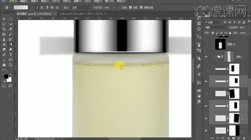Create a new group folder
This screenshot has width=251, height=140.
[x=234, y=138]
